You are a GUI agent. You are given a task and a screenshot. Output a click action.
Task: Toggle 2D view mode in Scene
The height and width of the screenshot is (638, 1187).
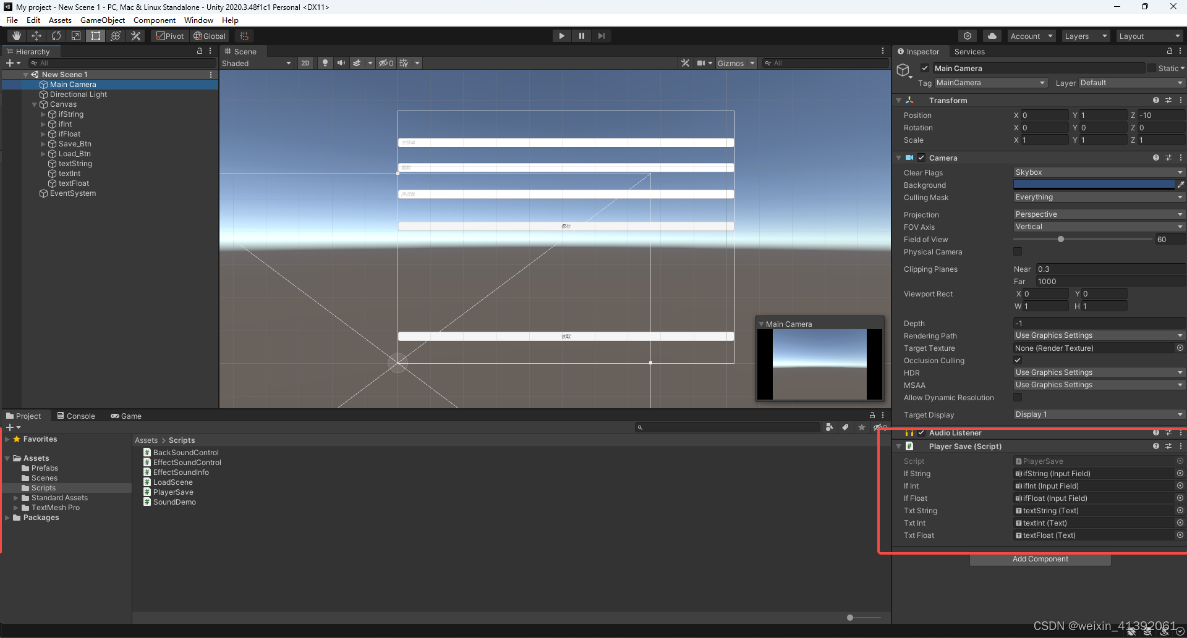305,63
